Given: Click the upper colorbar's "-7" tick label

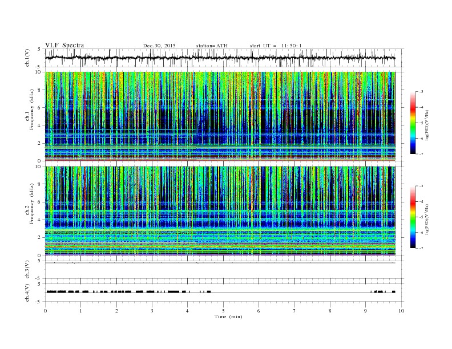Looking at the screenshot, I should click(x=421, y=154).
